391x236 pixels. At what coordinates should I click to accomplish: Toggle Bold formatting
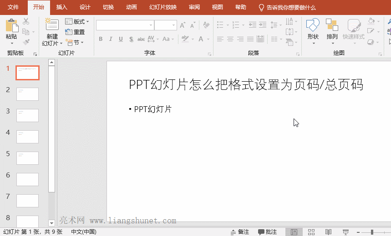(101, 39)
